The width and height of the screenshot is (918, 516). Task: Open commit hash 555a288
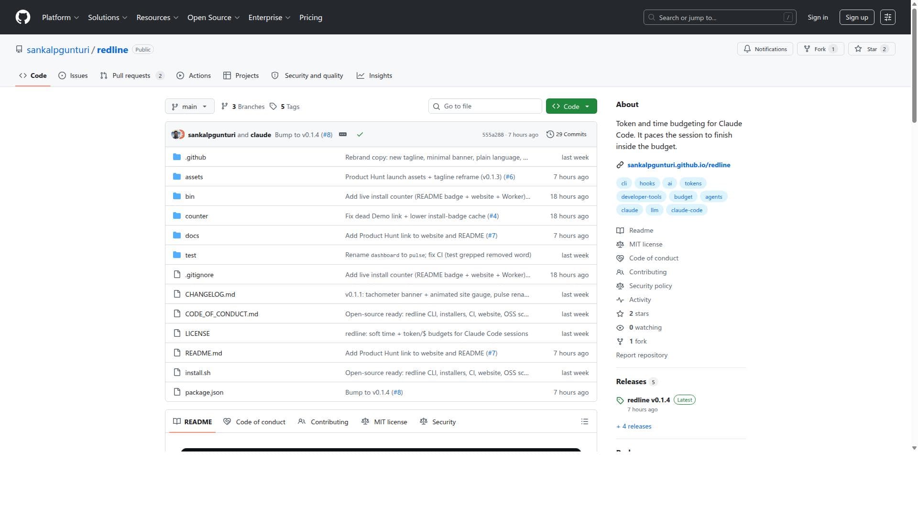point(492,135)
